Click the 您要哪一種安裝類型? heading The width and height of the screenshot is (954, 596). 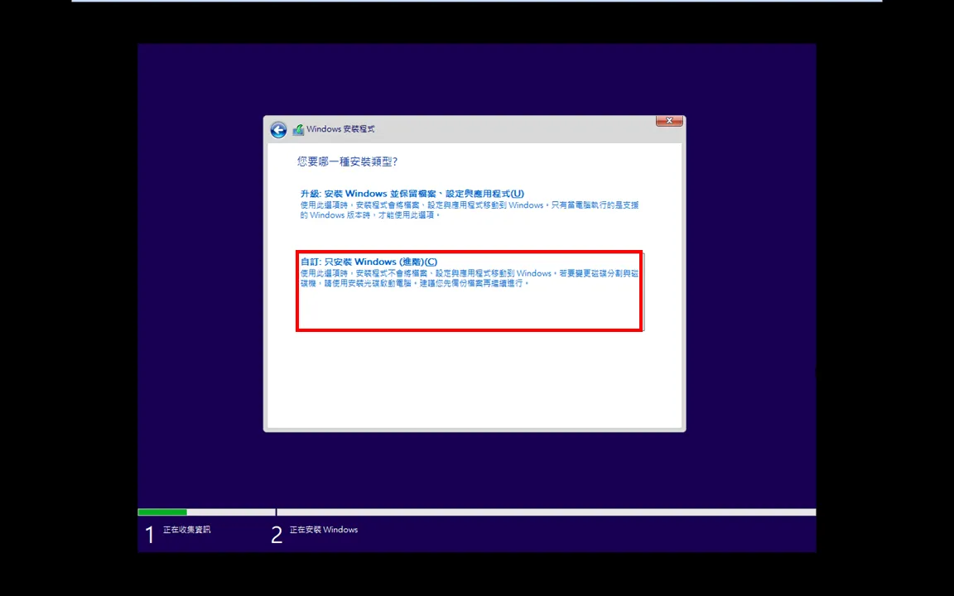(x=347, y=161)
